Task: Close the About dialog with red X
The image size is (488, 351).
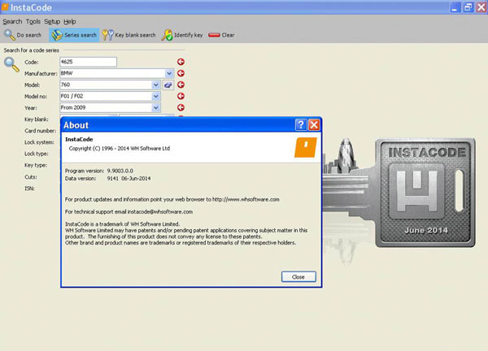Action: click(x=314, y=125)
